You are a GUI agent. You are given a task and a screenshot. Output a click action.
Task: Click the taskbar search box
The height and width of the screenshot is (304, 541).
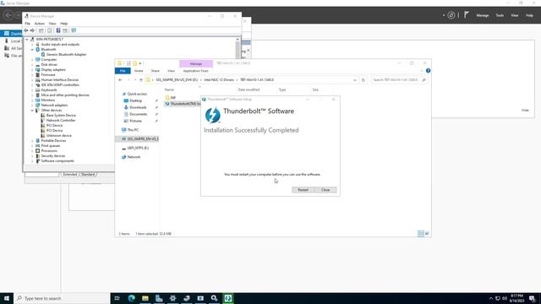click(62, 298)
